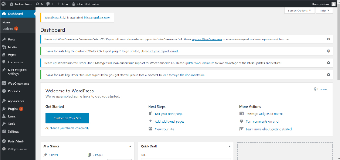
Task: Click Learn more about getting started link
Action: [x=269, y=129]
